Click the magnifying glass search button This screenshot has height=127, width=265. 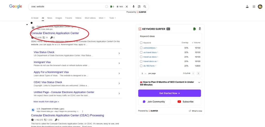click(x=145, y=6)
